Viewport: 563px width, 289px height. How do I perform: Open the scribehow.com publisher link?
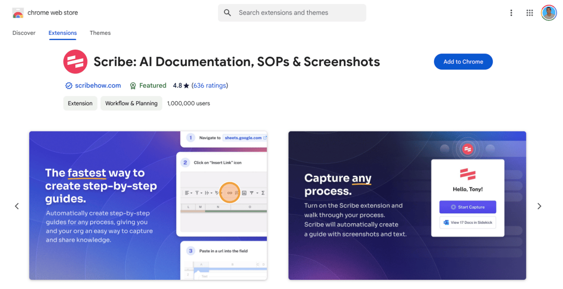98,86
